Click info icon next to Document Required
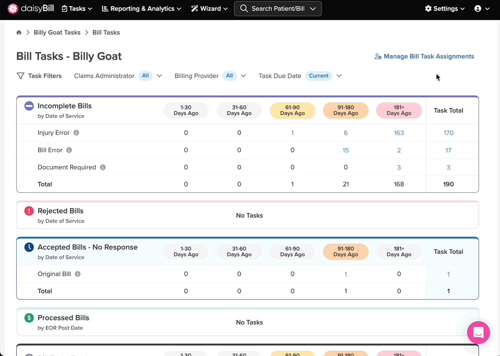Viewport: 500px width, 356px height. pyautogui.click(x=103, y=167)
